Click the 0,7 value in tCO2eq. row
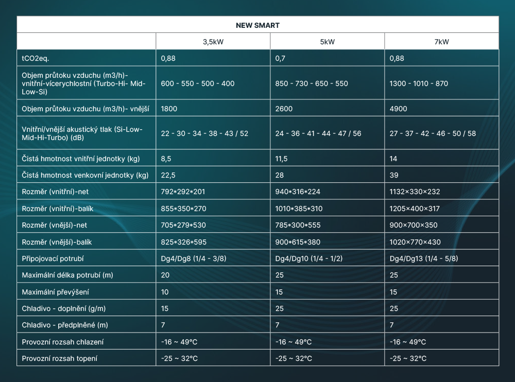This screenshot has width=515, height=382. [x=281, y=58]
